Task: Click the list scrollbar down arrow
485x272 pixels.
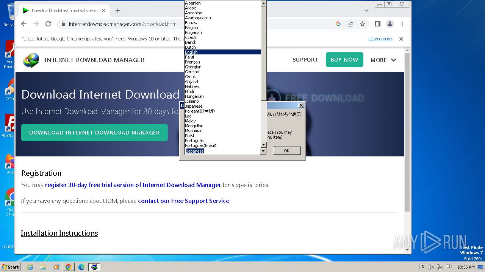Action: (x=264, y=145)
